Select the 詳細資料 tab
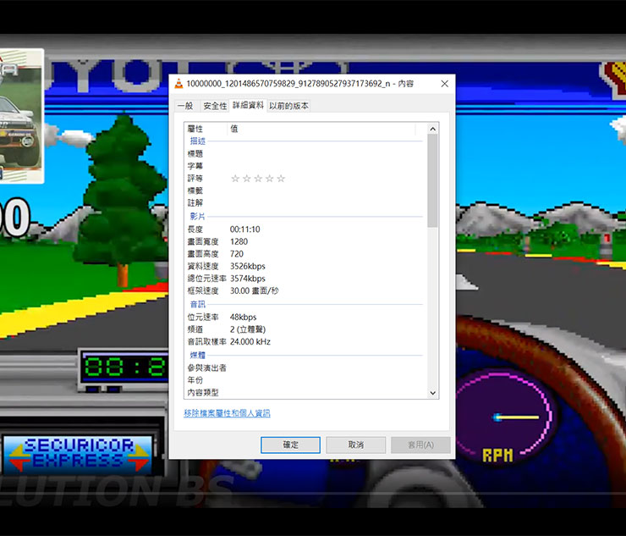 [x=248, y=105]
